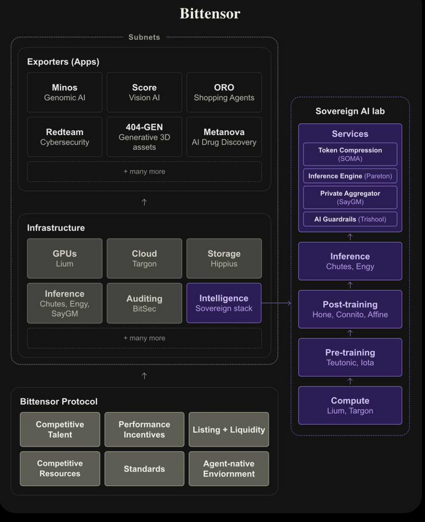This screenshot has height=522, width=425.
Task: Click the Bittensor title
Action: pyautogui.click(x=210, y=14)
